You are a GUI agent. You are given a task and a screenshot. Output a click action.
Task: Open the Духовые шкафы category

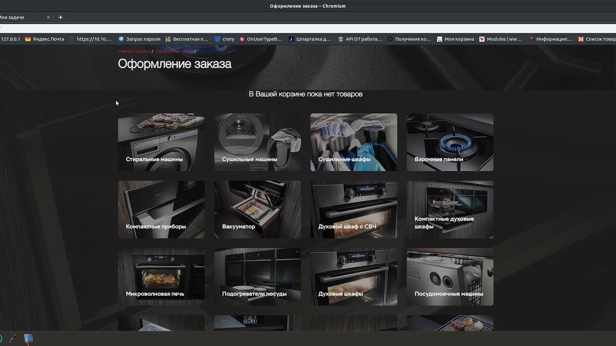354,277
